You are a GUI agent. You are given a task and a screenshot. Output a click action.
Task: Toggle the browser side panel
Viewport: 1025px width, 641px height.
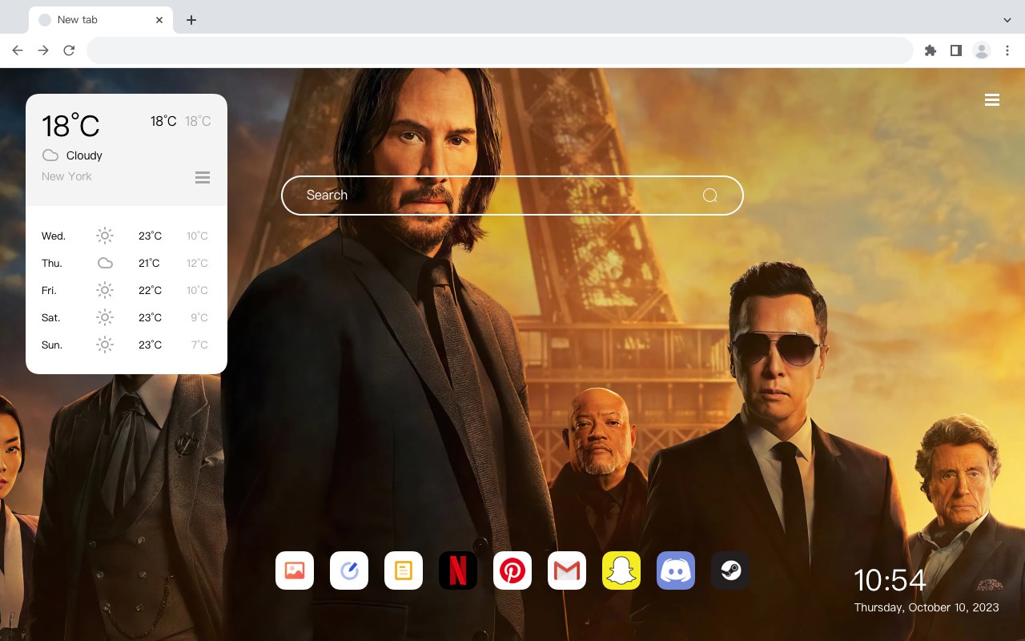tap(955, 50)
